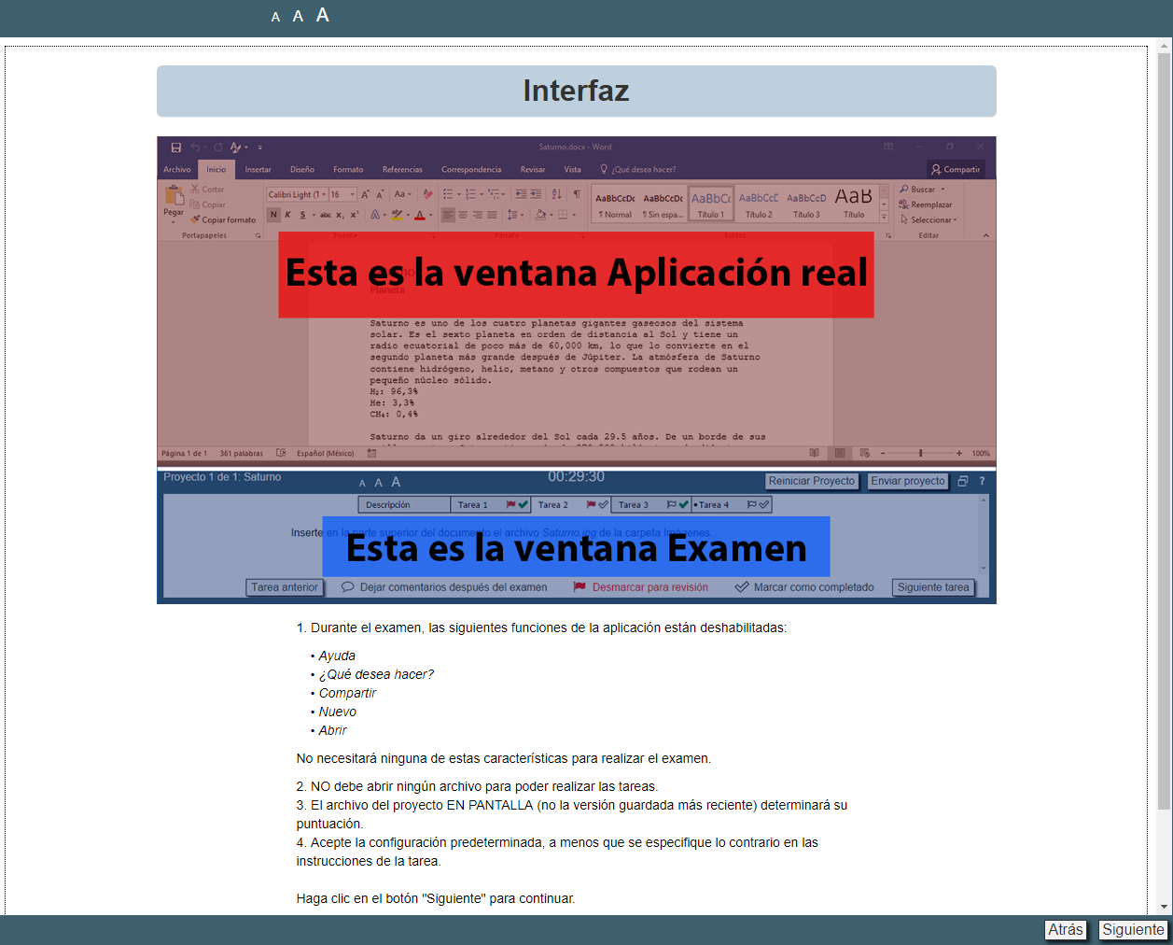Go back with the Atrás button
Image resolution: width=1173 pixels, height=945 pixels.
point(1065,930)
